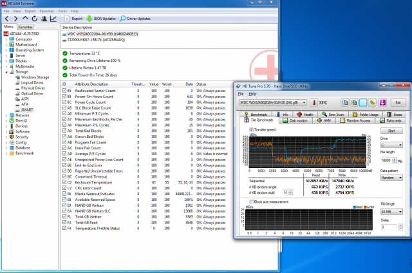The height and width of the screenshot is (273, 412).
Task: Click the AIDA64 back navigation arrow
Action: (6, 19)
